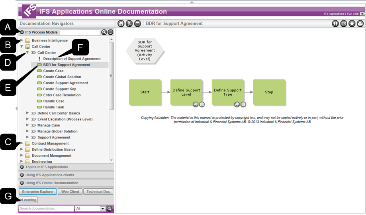Collapse the IFS Process Models panel

point(22,32)
